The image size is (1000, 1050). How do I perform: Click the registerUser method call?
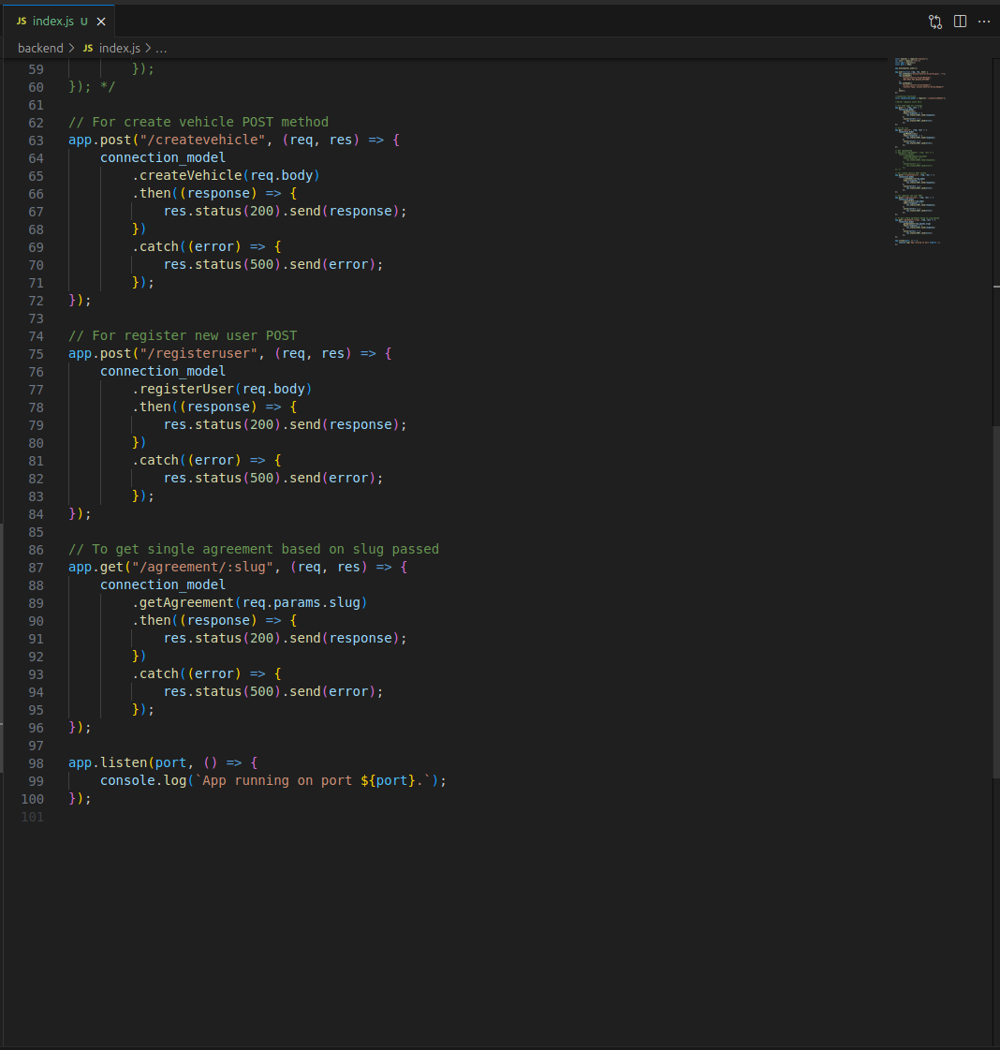(187, 390)
